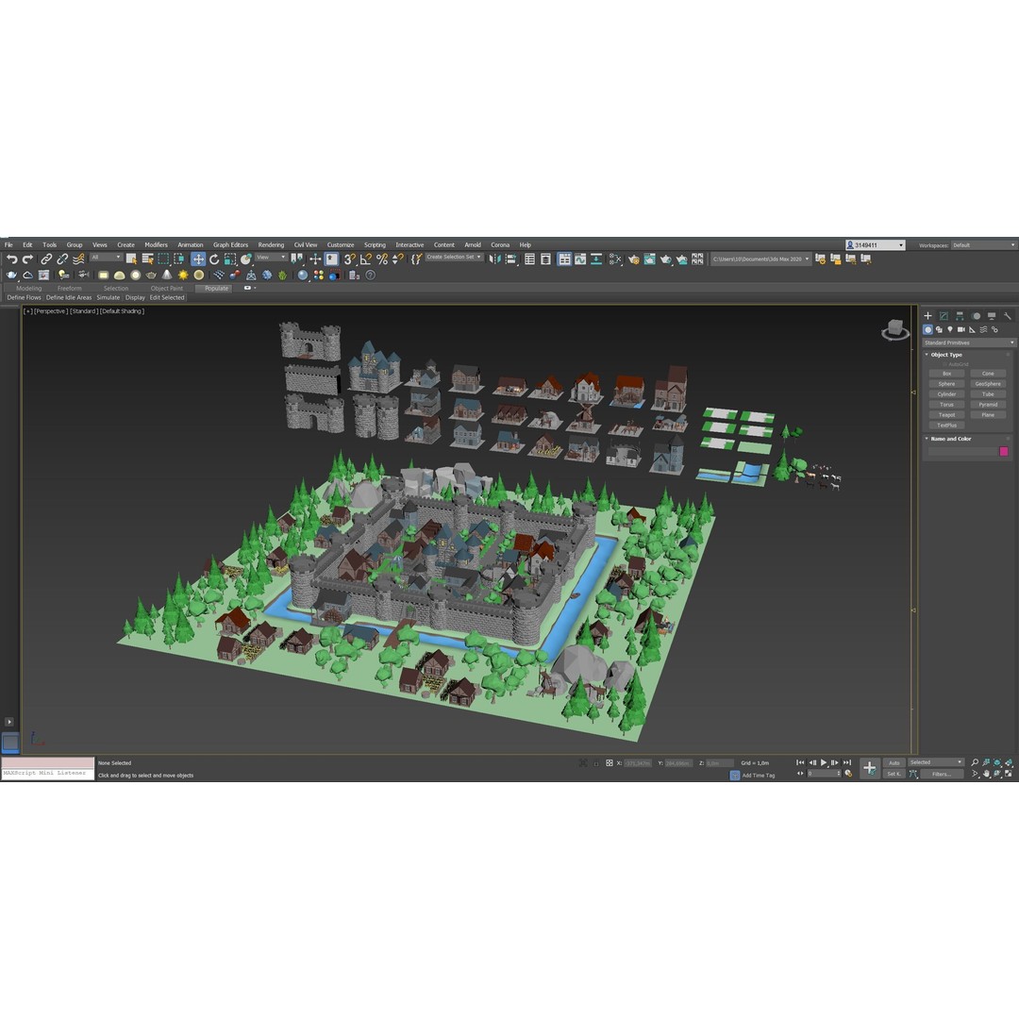This screenshot has width=1019, height=1019.
Task: Click the Select and Scale tool
Action: [x=231, y=260]
